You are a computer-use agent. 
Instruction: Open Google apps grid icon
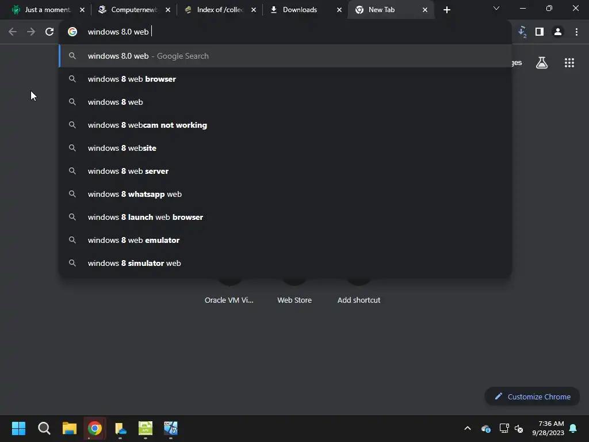[569, 63]
